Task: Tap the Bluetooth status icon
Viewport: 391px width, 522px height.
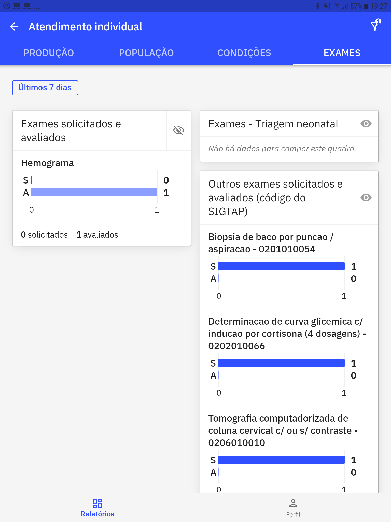Action: pyautogui.click(x=317, y=6)
